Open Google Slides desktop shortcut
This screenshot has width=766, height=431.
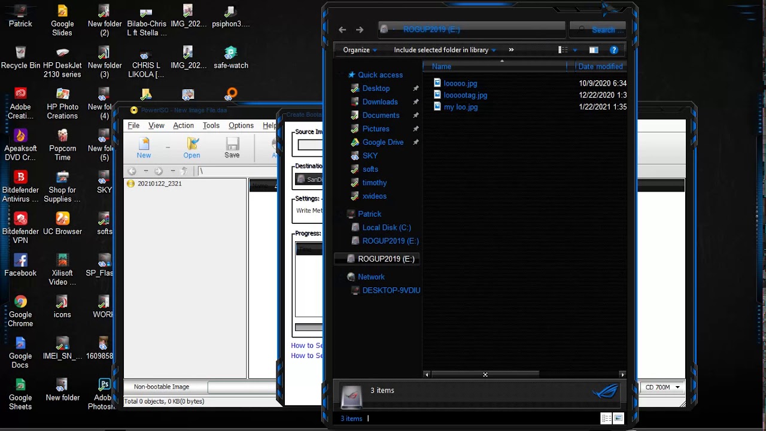point(62,20)
